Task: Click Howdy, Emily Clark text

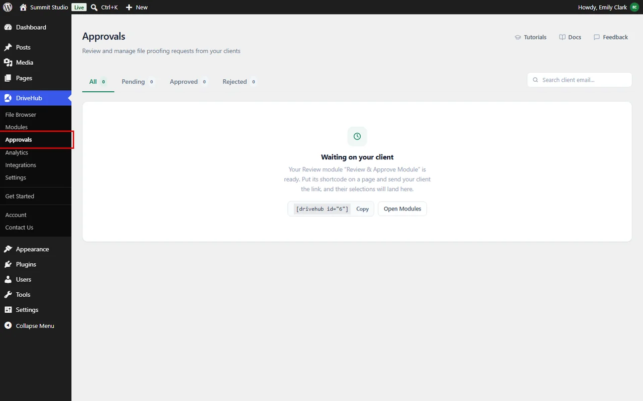Action: coord(603,8)
